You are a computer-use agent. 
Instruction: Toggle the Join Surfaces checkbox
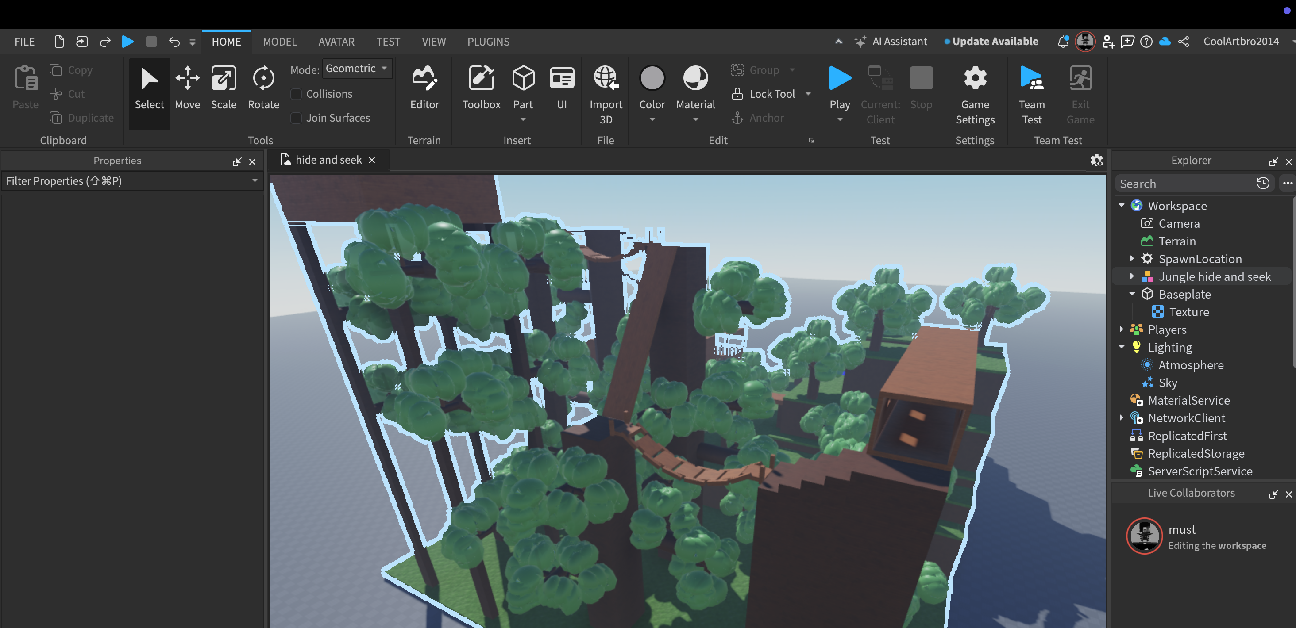[296, 118]
